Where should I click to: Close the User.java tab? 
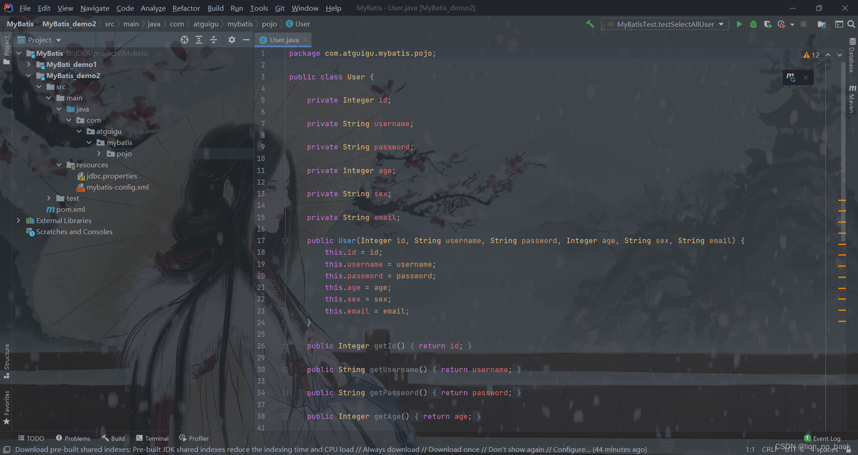pyautogui.click(x=305, y=40)
